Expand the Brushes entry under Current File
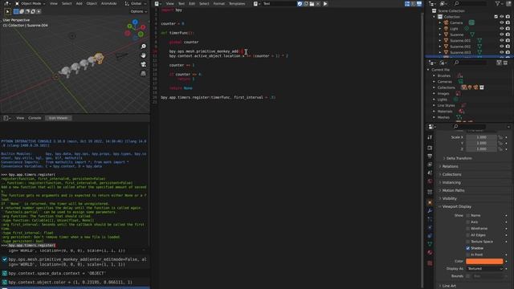Image resolution: width=514 pixels, height=289 pixels. (x=434, y=75)
